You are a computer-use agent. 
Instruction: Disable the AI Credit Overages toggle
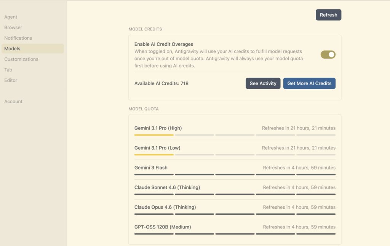pyautogui.click(x=328, y=55)
